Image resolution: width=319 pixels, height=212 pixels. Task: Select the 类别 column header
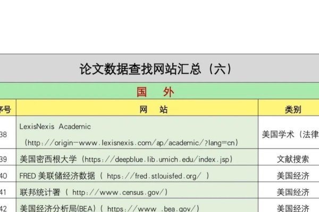point(293,110)
